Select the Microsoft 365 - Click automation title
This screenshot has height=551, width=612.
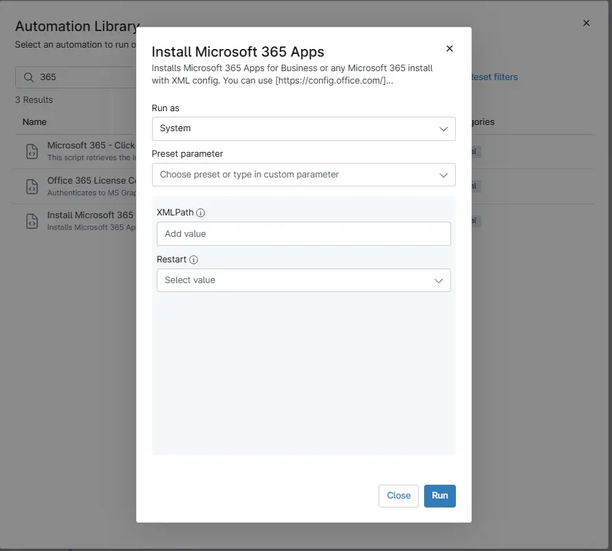[90, 146]
